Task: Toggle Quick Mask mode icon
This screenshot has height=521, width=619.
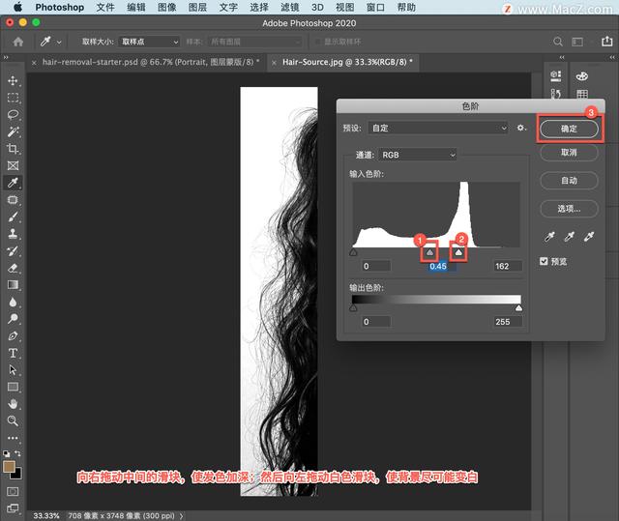Action: (13, 491)
